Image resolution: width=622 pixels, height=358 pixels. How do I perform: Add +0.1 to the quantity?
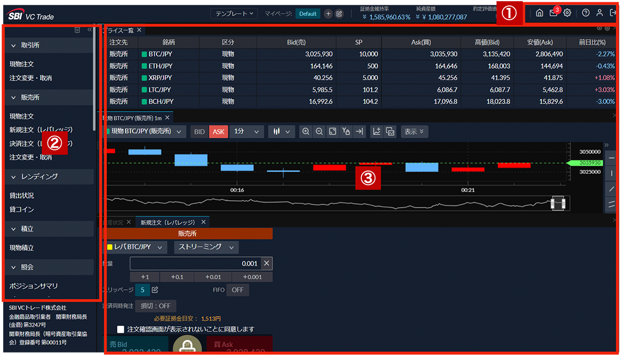coord(177,277)
